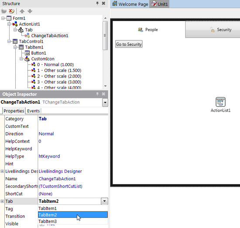Image resolution: width=240 pixels, height=228 pixels.
Task: Click the Name value ChangeTabAction1
Action: (57, 179)
